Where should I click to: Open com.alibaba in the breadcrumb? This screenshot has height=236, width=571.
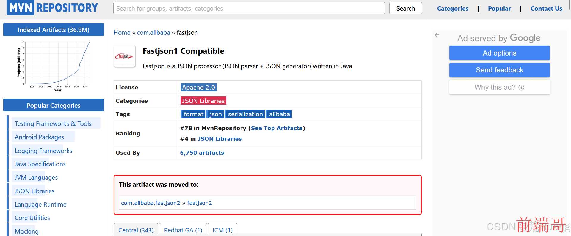153,33
